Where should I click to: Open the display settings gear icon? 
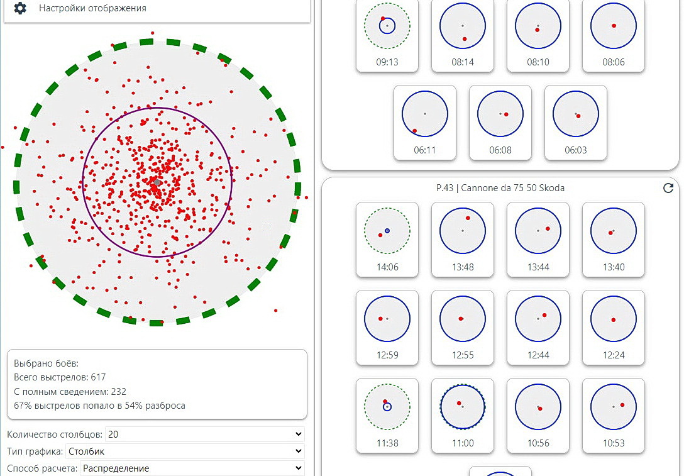pos(20,8)
